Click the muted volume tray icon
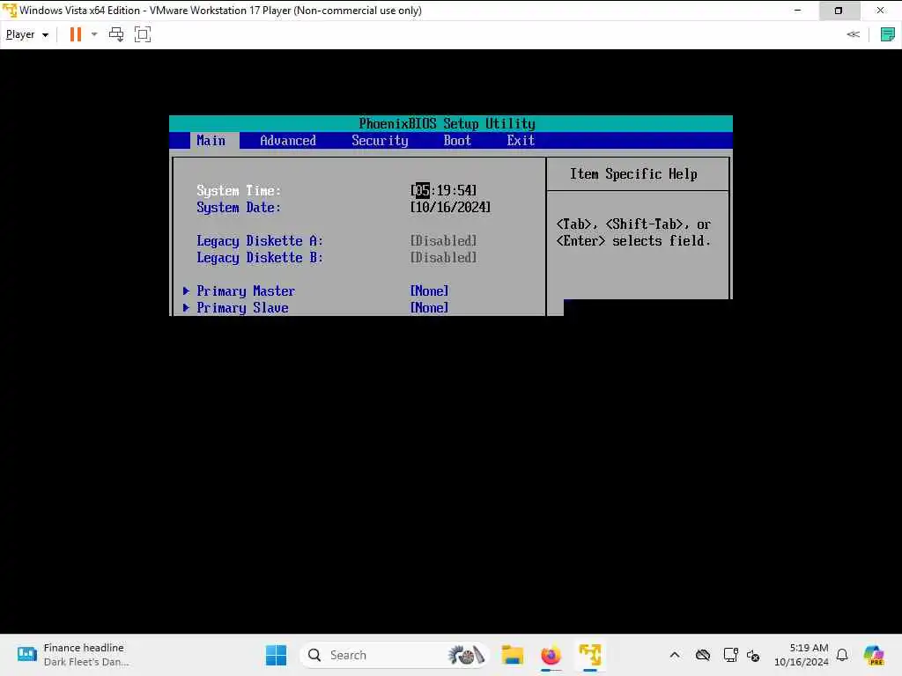The height and width of the screenshot is (676, 902). pos(753,655)
